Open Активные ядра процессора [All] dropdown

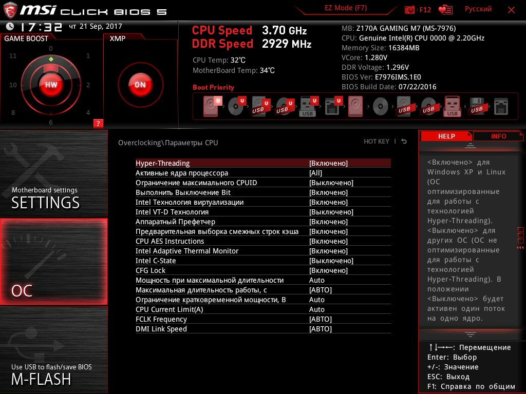[x=263, y=173]
